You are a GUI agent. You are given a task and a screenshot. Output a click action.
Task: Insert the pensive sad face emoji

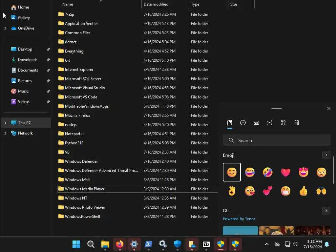click(321, 172)
